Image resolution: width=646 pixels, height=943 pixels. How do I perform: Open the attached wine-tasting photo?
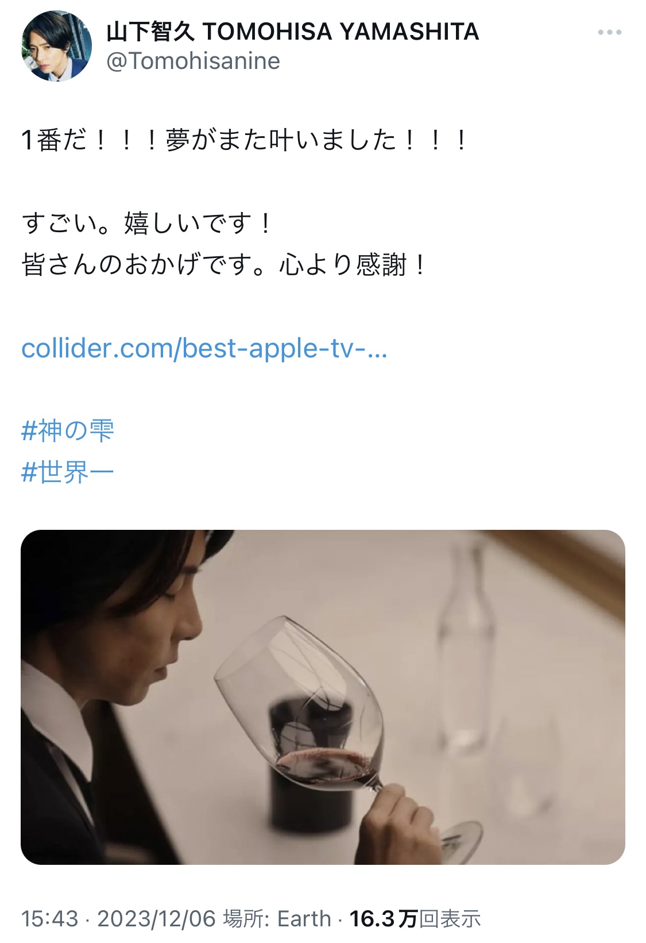coord(323,697)
